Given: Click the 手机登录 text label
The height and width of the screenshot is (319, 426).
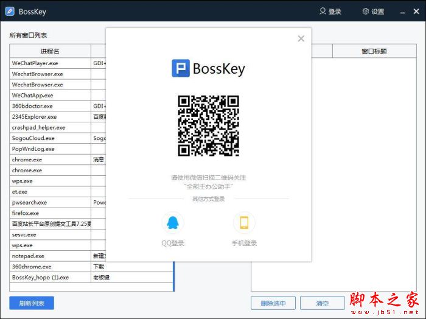Looking at the screenshot, I should [244, 243].
